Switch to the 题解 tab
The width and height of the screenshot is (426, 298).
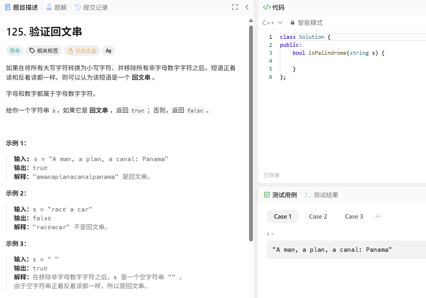pyautogui.click(x=57, y=7)
